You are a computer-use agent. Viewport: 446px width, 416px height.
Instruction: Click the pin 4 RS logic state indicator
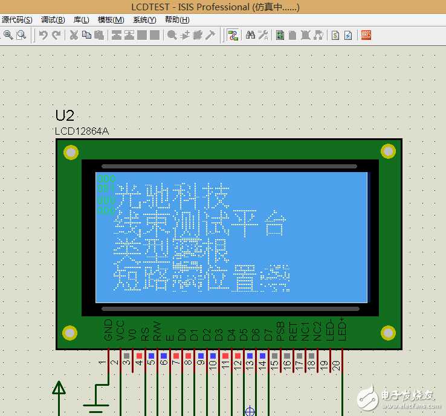139,356
